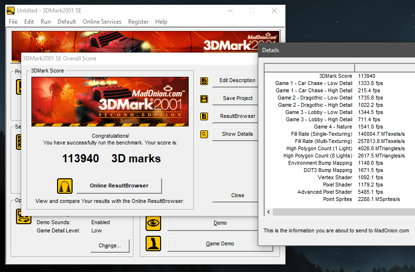This screenshot has height=272, width=415.
Task: Click the Online ResultBrowser trees icon
Action: (x=65, y=186)
